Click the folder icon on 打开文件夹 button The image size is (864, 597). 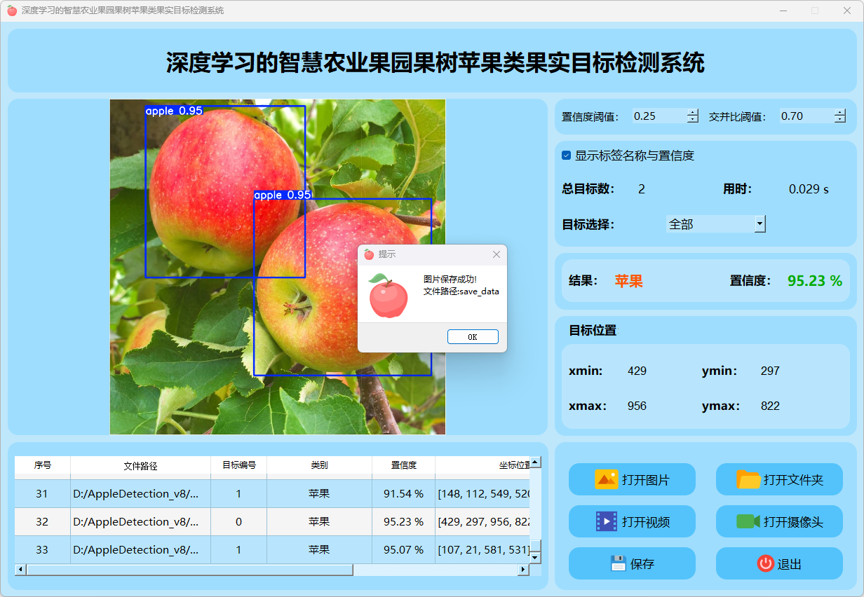tap(748, 479)
